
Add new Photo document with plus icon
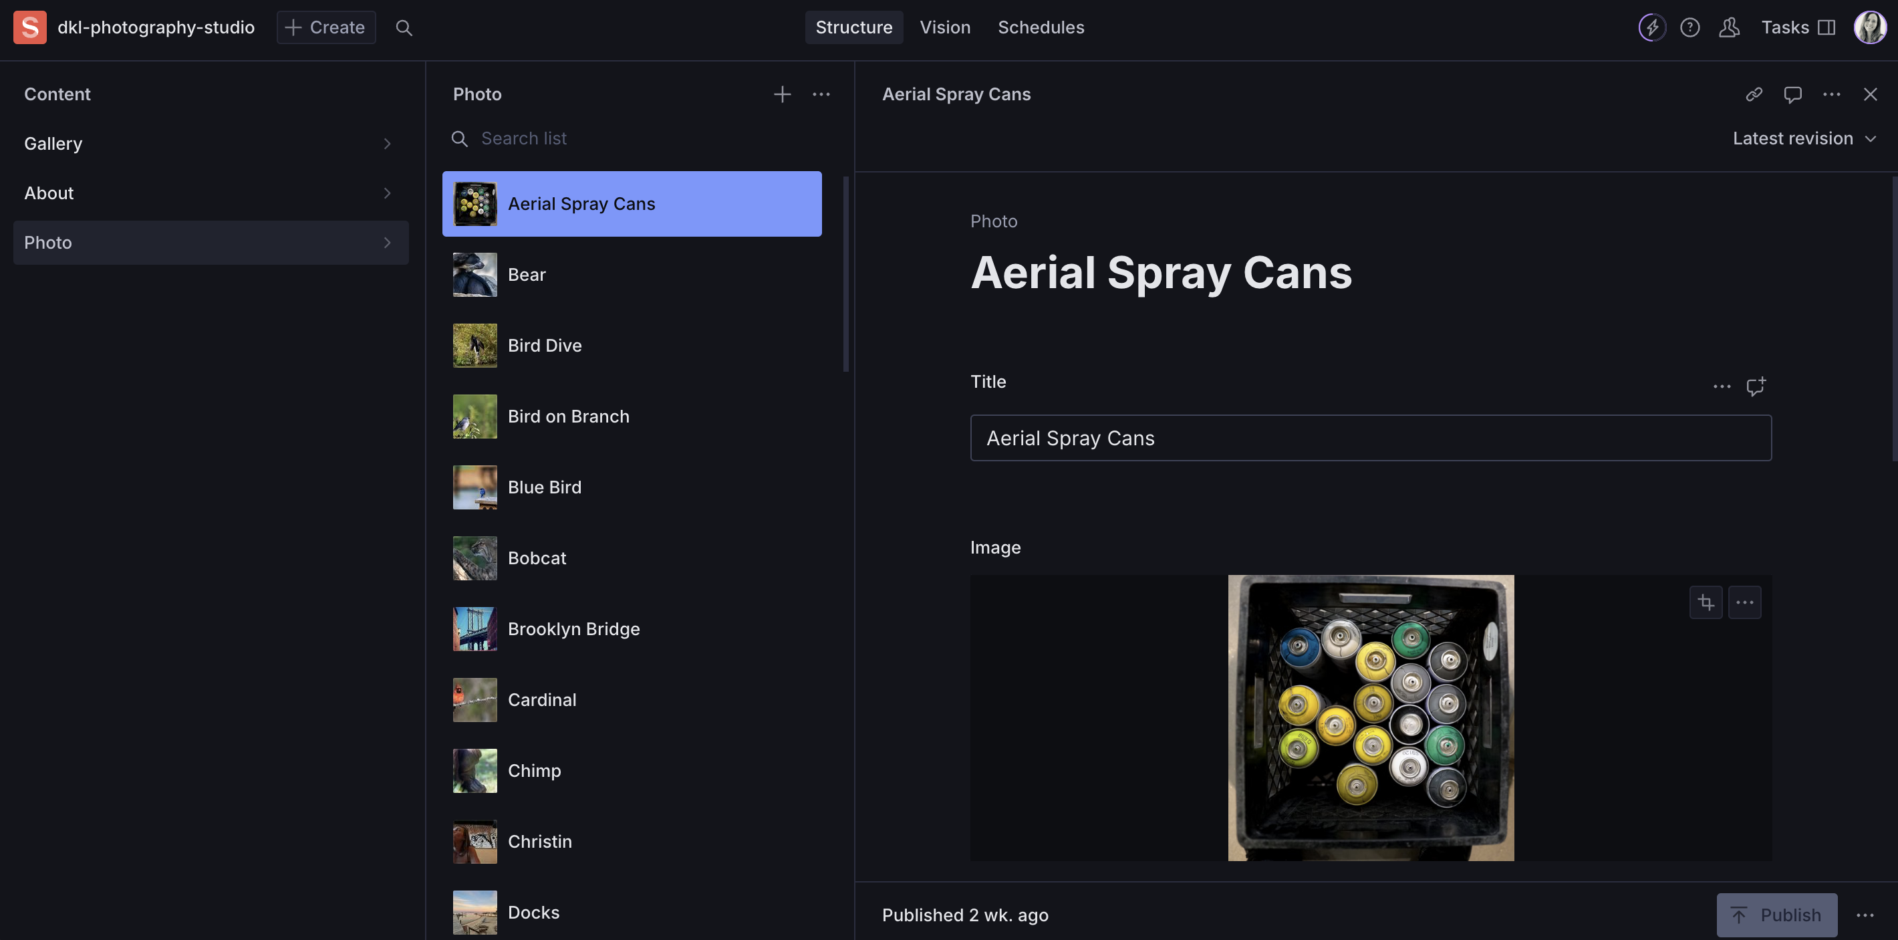(x=782, y=94)
